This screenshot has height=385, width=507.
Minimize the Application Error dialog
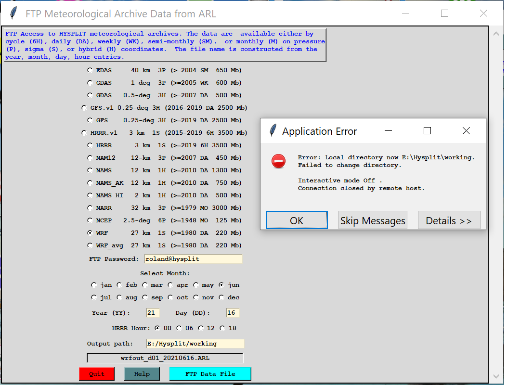pos(389,130)
